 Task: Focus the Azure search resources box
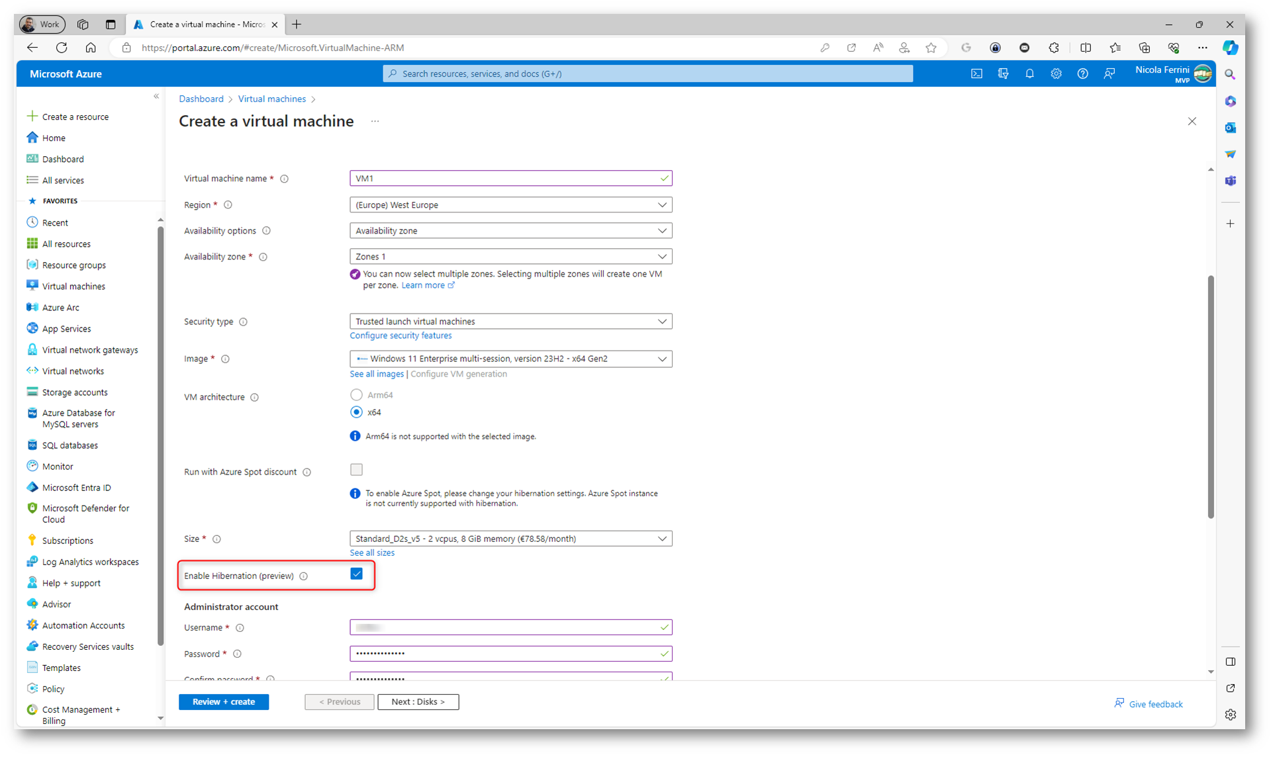tap(647, 73)
